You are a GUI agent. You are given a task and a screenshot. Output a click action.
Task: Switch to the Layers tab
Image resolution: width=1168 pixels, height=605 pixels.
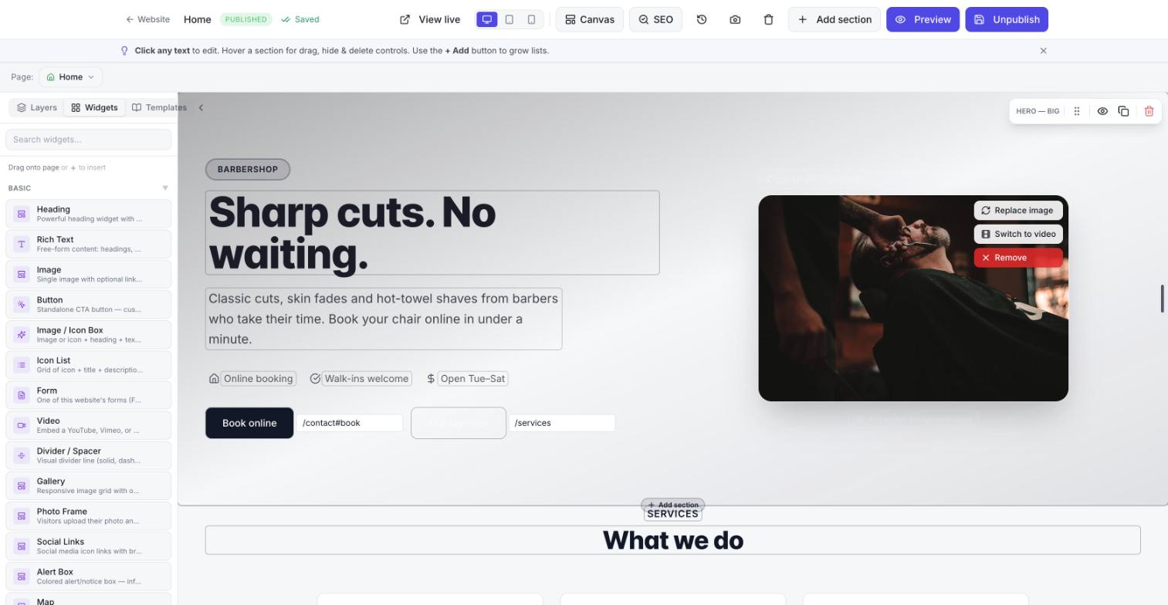37,107
